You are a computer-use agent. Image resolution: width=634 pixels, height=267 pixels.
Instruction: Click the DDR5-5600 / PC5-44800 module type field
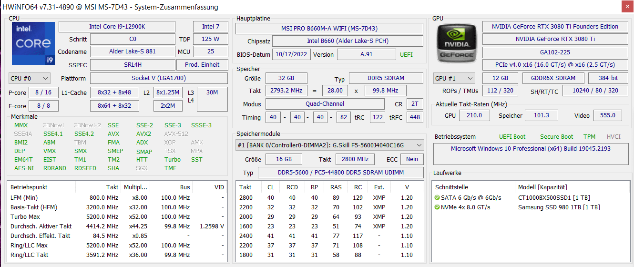[340, 173]
